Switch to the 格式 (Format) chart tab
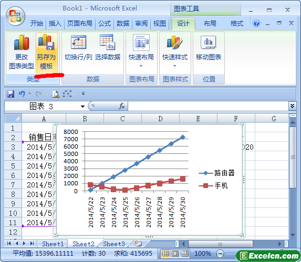Screen dimensions: 301x262 (237, 24)
